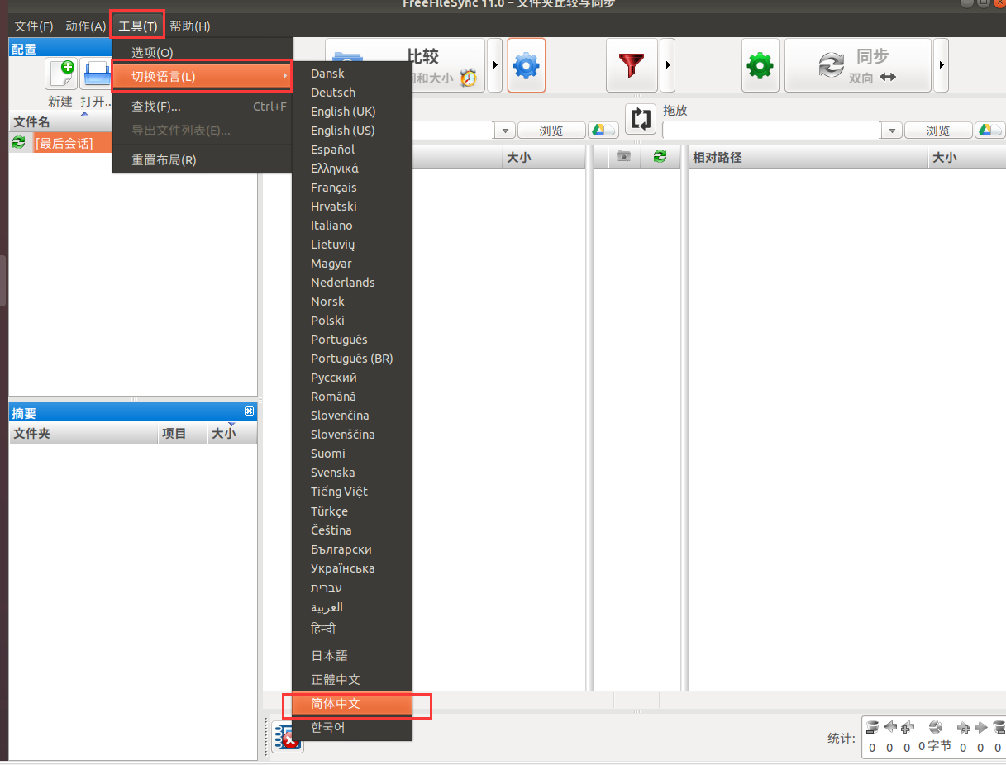Click the leftmost trash bin statistics icon
The height and width of the screenshot is (765, 1006).
tap(872, 728)
